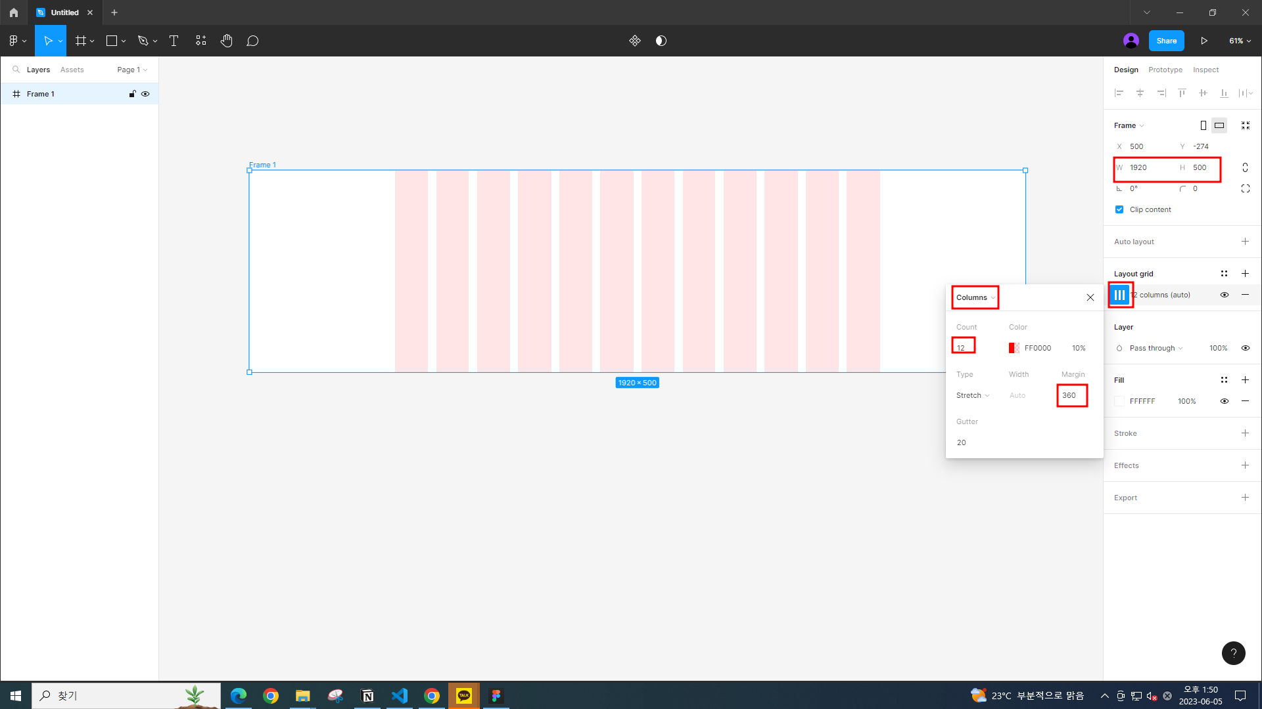
Task: Click the Present play button
Action: click(x=1204, y=41)
